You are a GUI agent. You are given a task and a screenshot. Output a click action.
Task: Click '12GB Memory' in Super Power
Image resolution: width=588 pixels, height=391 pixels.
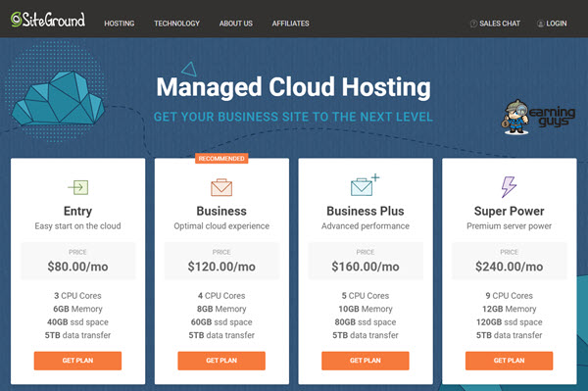(x=510, y=309)
